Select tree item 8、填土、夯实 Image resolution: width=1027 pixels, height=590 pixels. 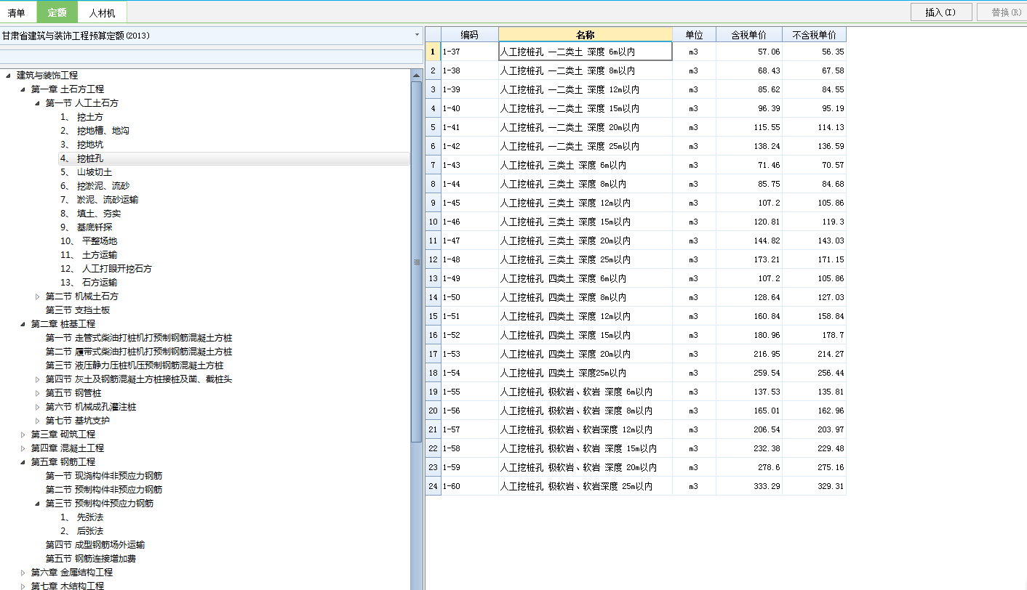(x=90, y=214)
